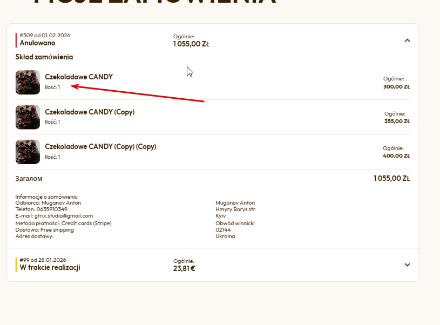Click the 23,81 € order total

click(x=184, y=268)
